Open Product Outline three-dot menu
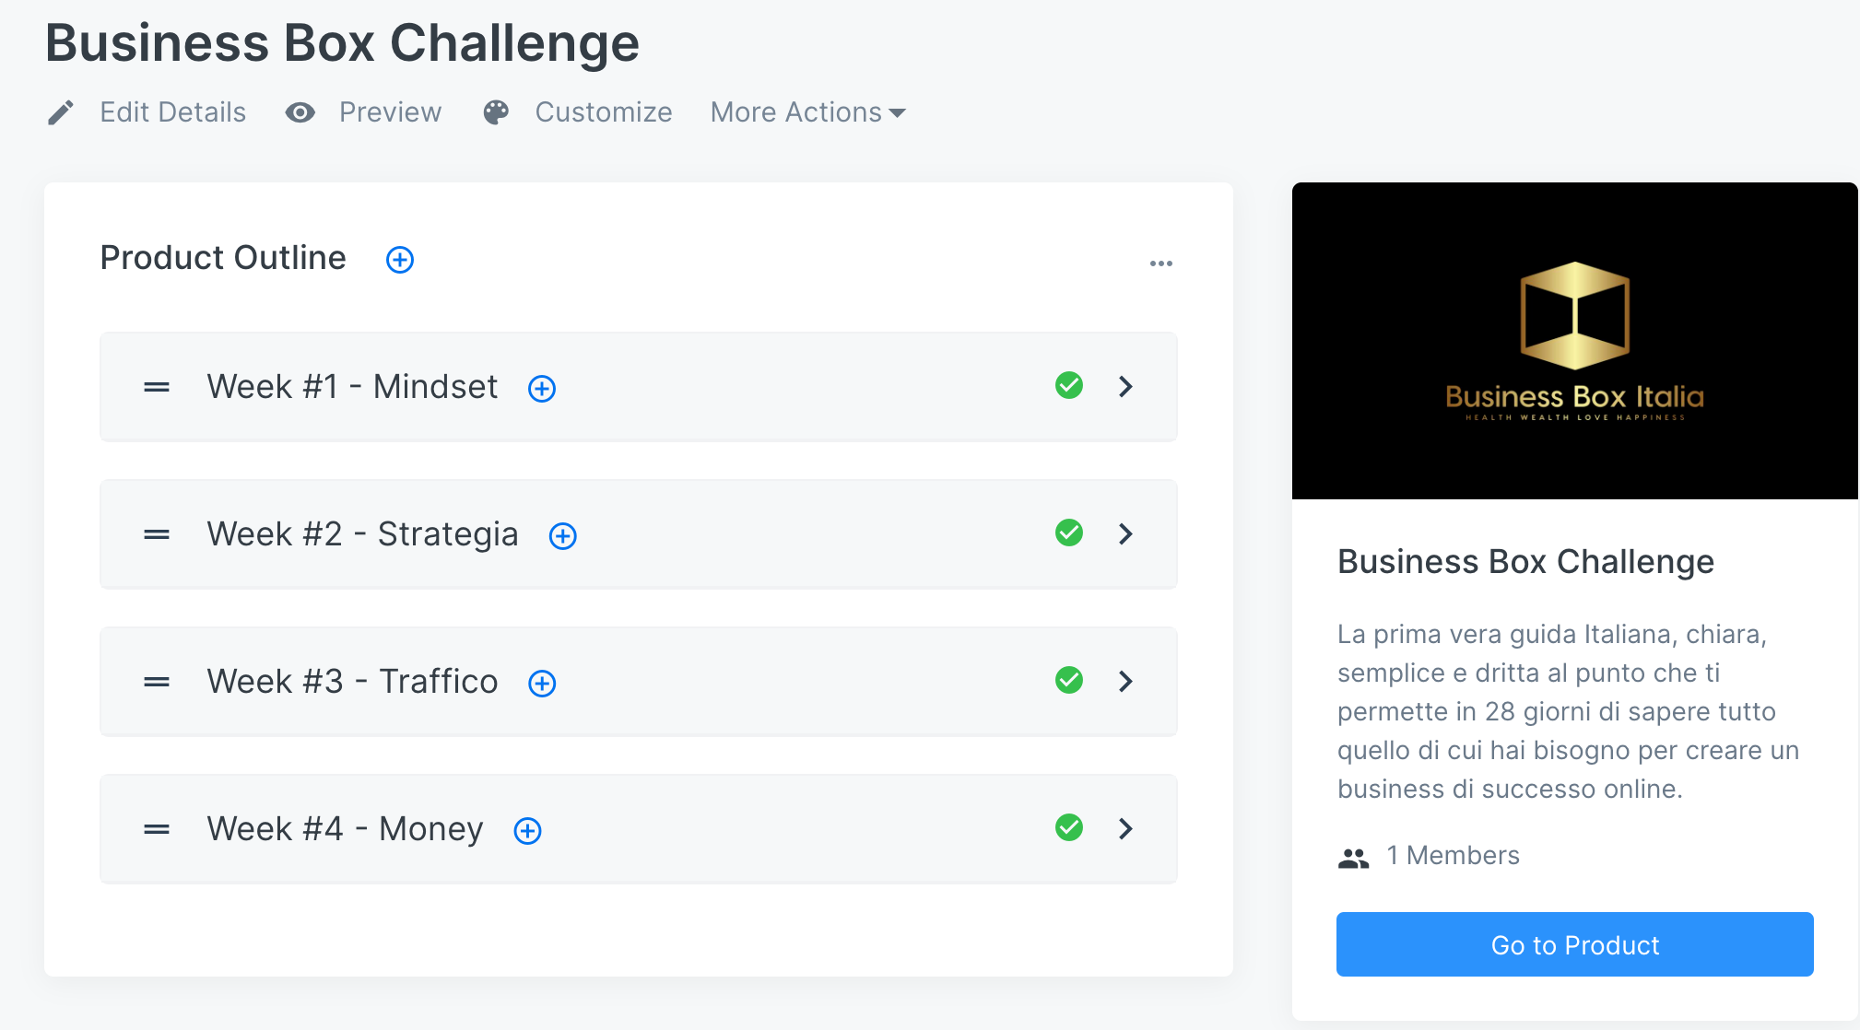This screenshot has width=1860, height=1030. click(1160, 263)
